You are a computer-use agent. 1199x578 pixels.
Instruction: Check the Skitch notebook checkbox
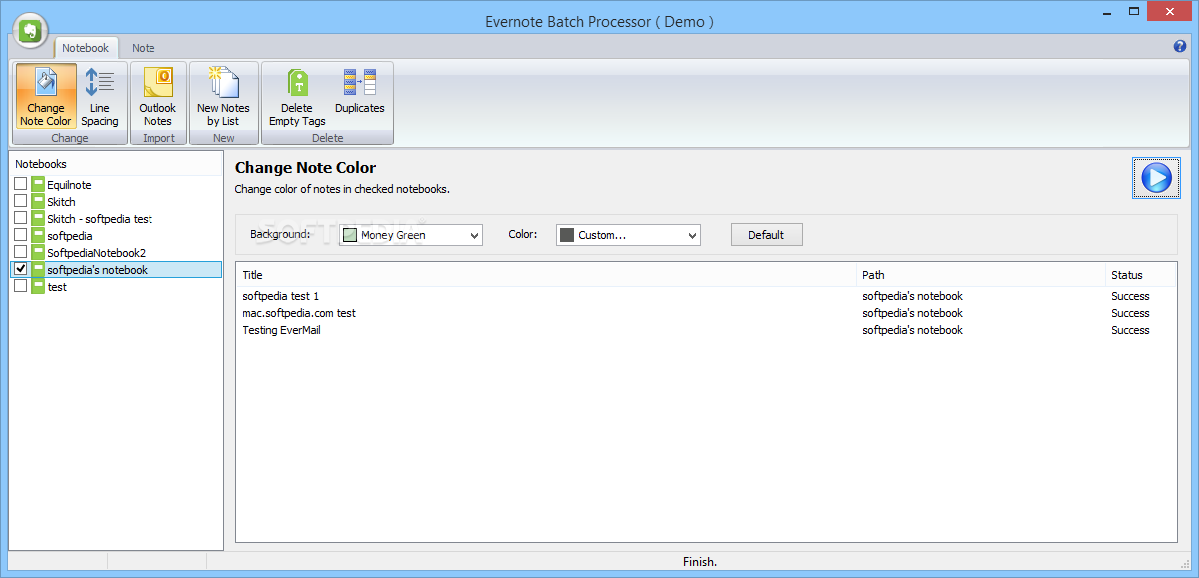point(21,201)
